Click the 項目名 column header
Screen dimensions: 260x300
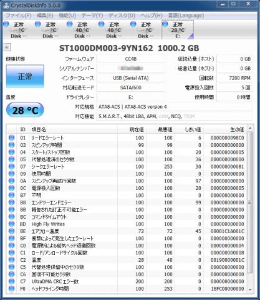coord(73,129)
